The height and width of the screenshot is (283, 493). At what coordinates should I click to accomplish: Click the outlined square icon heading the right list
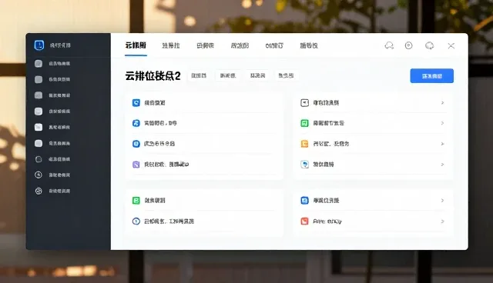click(x=304, y=103)
